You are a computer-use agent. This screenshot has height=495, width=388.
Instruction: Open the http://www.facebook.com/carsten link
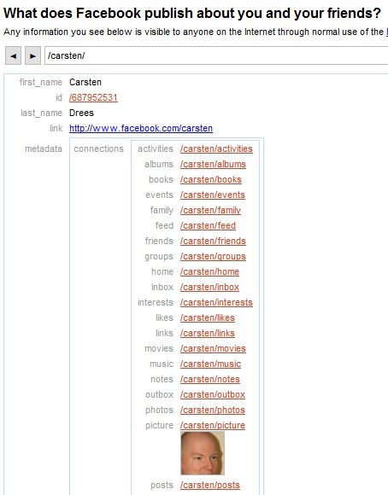pyautogui.click(x=141, y=128)
